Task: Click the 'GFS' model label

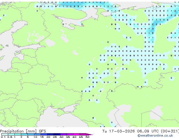Action: click(x=42, y=131)
